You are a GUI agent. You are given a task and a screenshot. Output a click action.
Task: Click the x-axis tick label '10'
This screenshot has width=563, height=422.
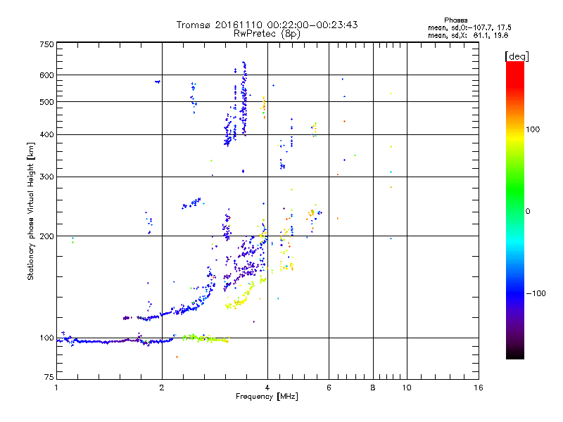tap(407, 388)
